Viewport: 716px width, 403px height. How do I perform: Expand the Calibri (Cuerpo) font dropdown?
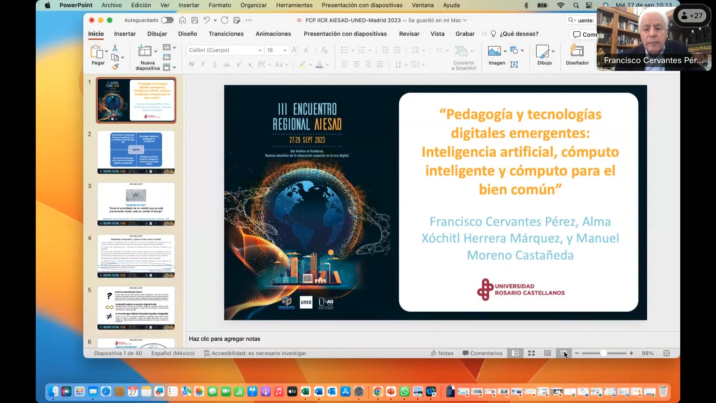[x=260, y=50]
